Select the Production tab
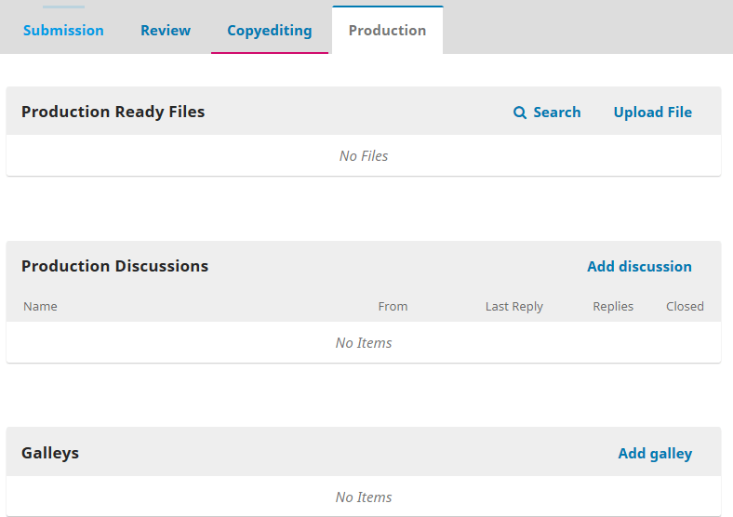The width and height of the screenshot is (733, 517). tap(387, 31)
